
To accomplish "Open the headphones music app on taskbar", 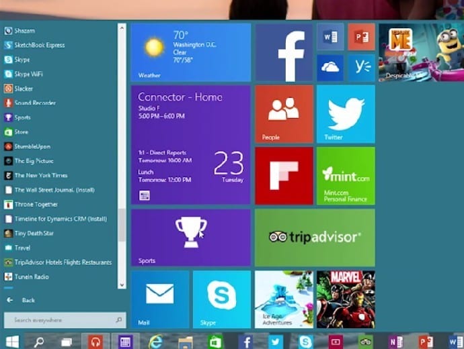I will tap(95, 342).
